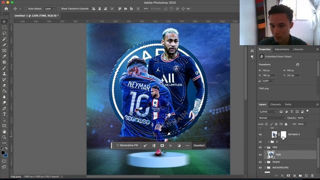The height and width of the screenshot is (180, 320).
Task: Select the Clone Stamp tool
Action: click(4, 73)
